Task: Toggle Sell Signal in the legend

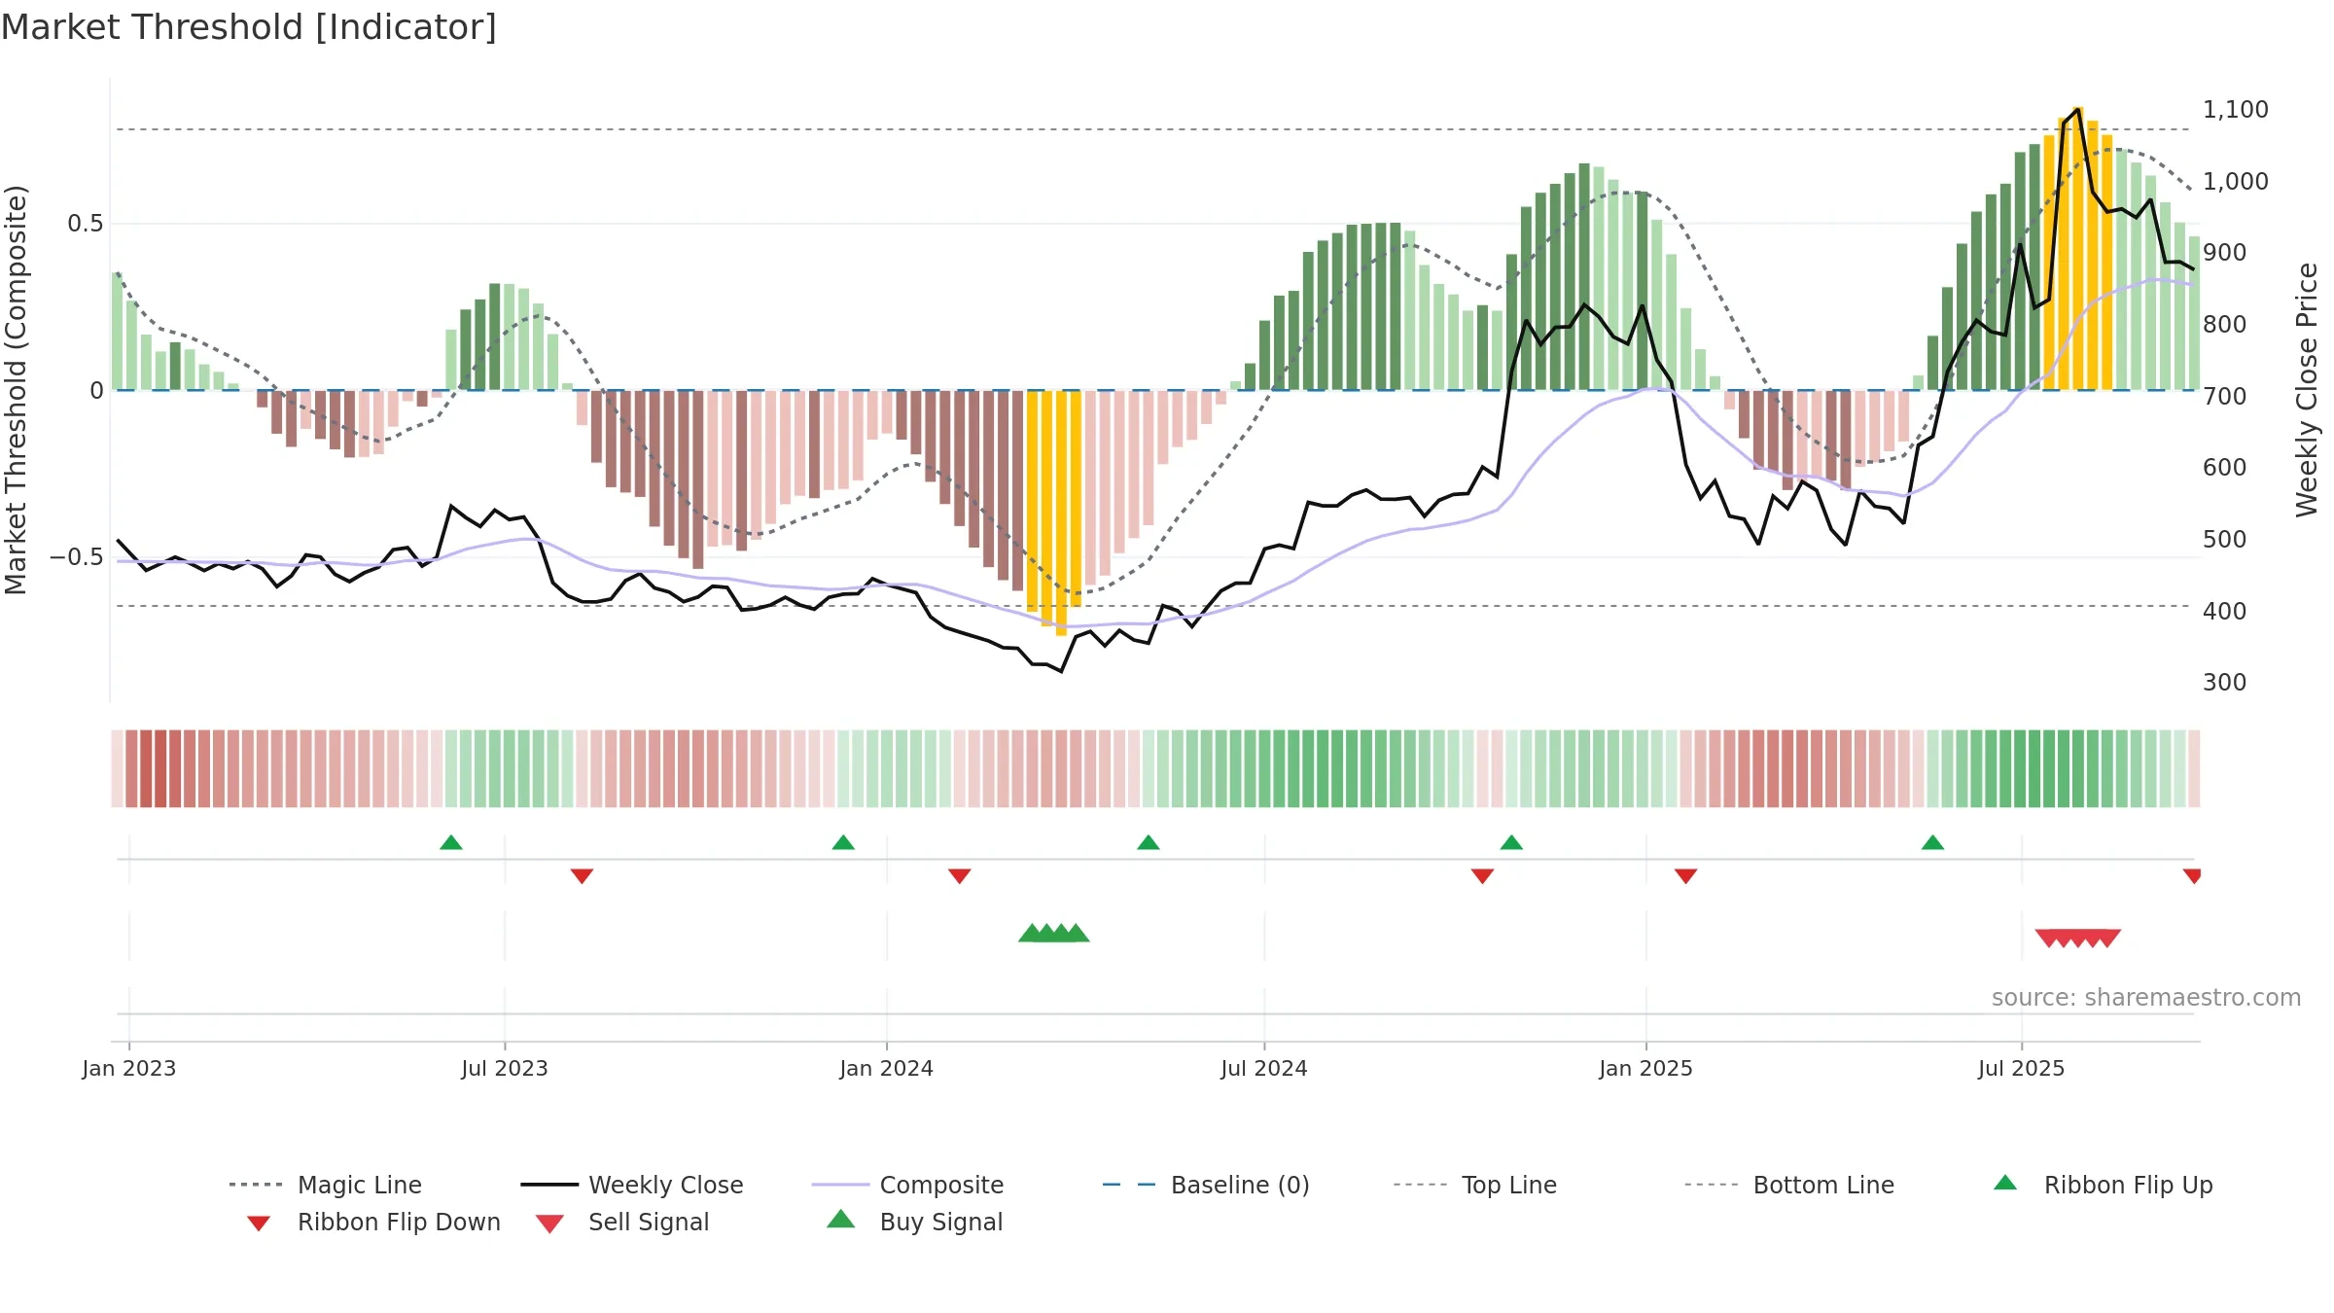Action: (622, 1222)
